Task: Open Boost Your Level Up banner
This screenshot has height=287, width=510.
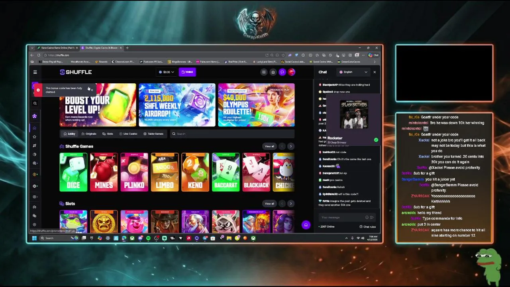Action: pos(98,105)
